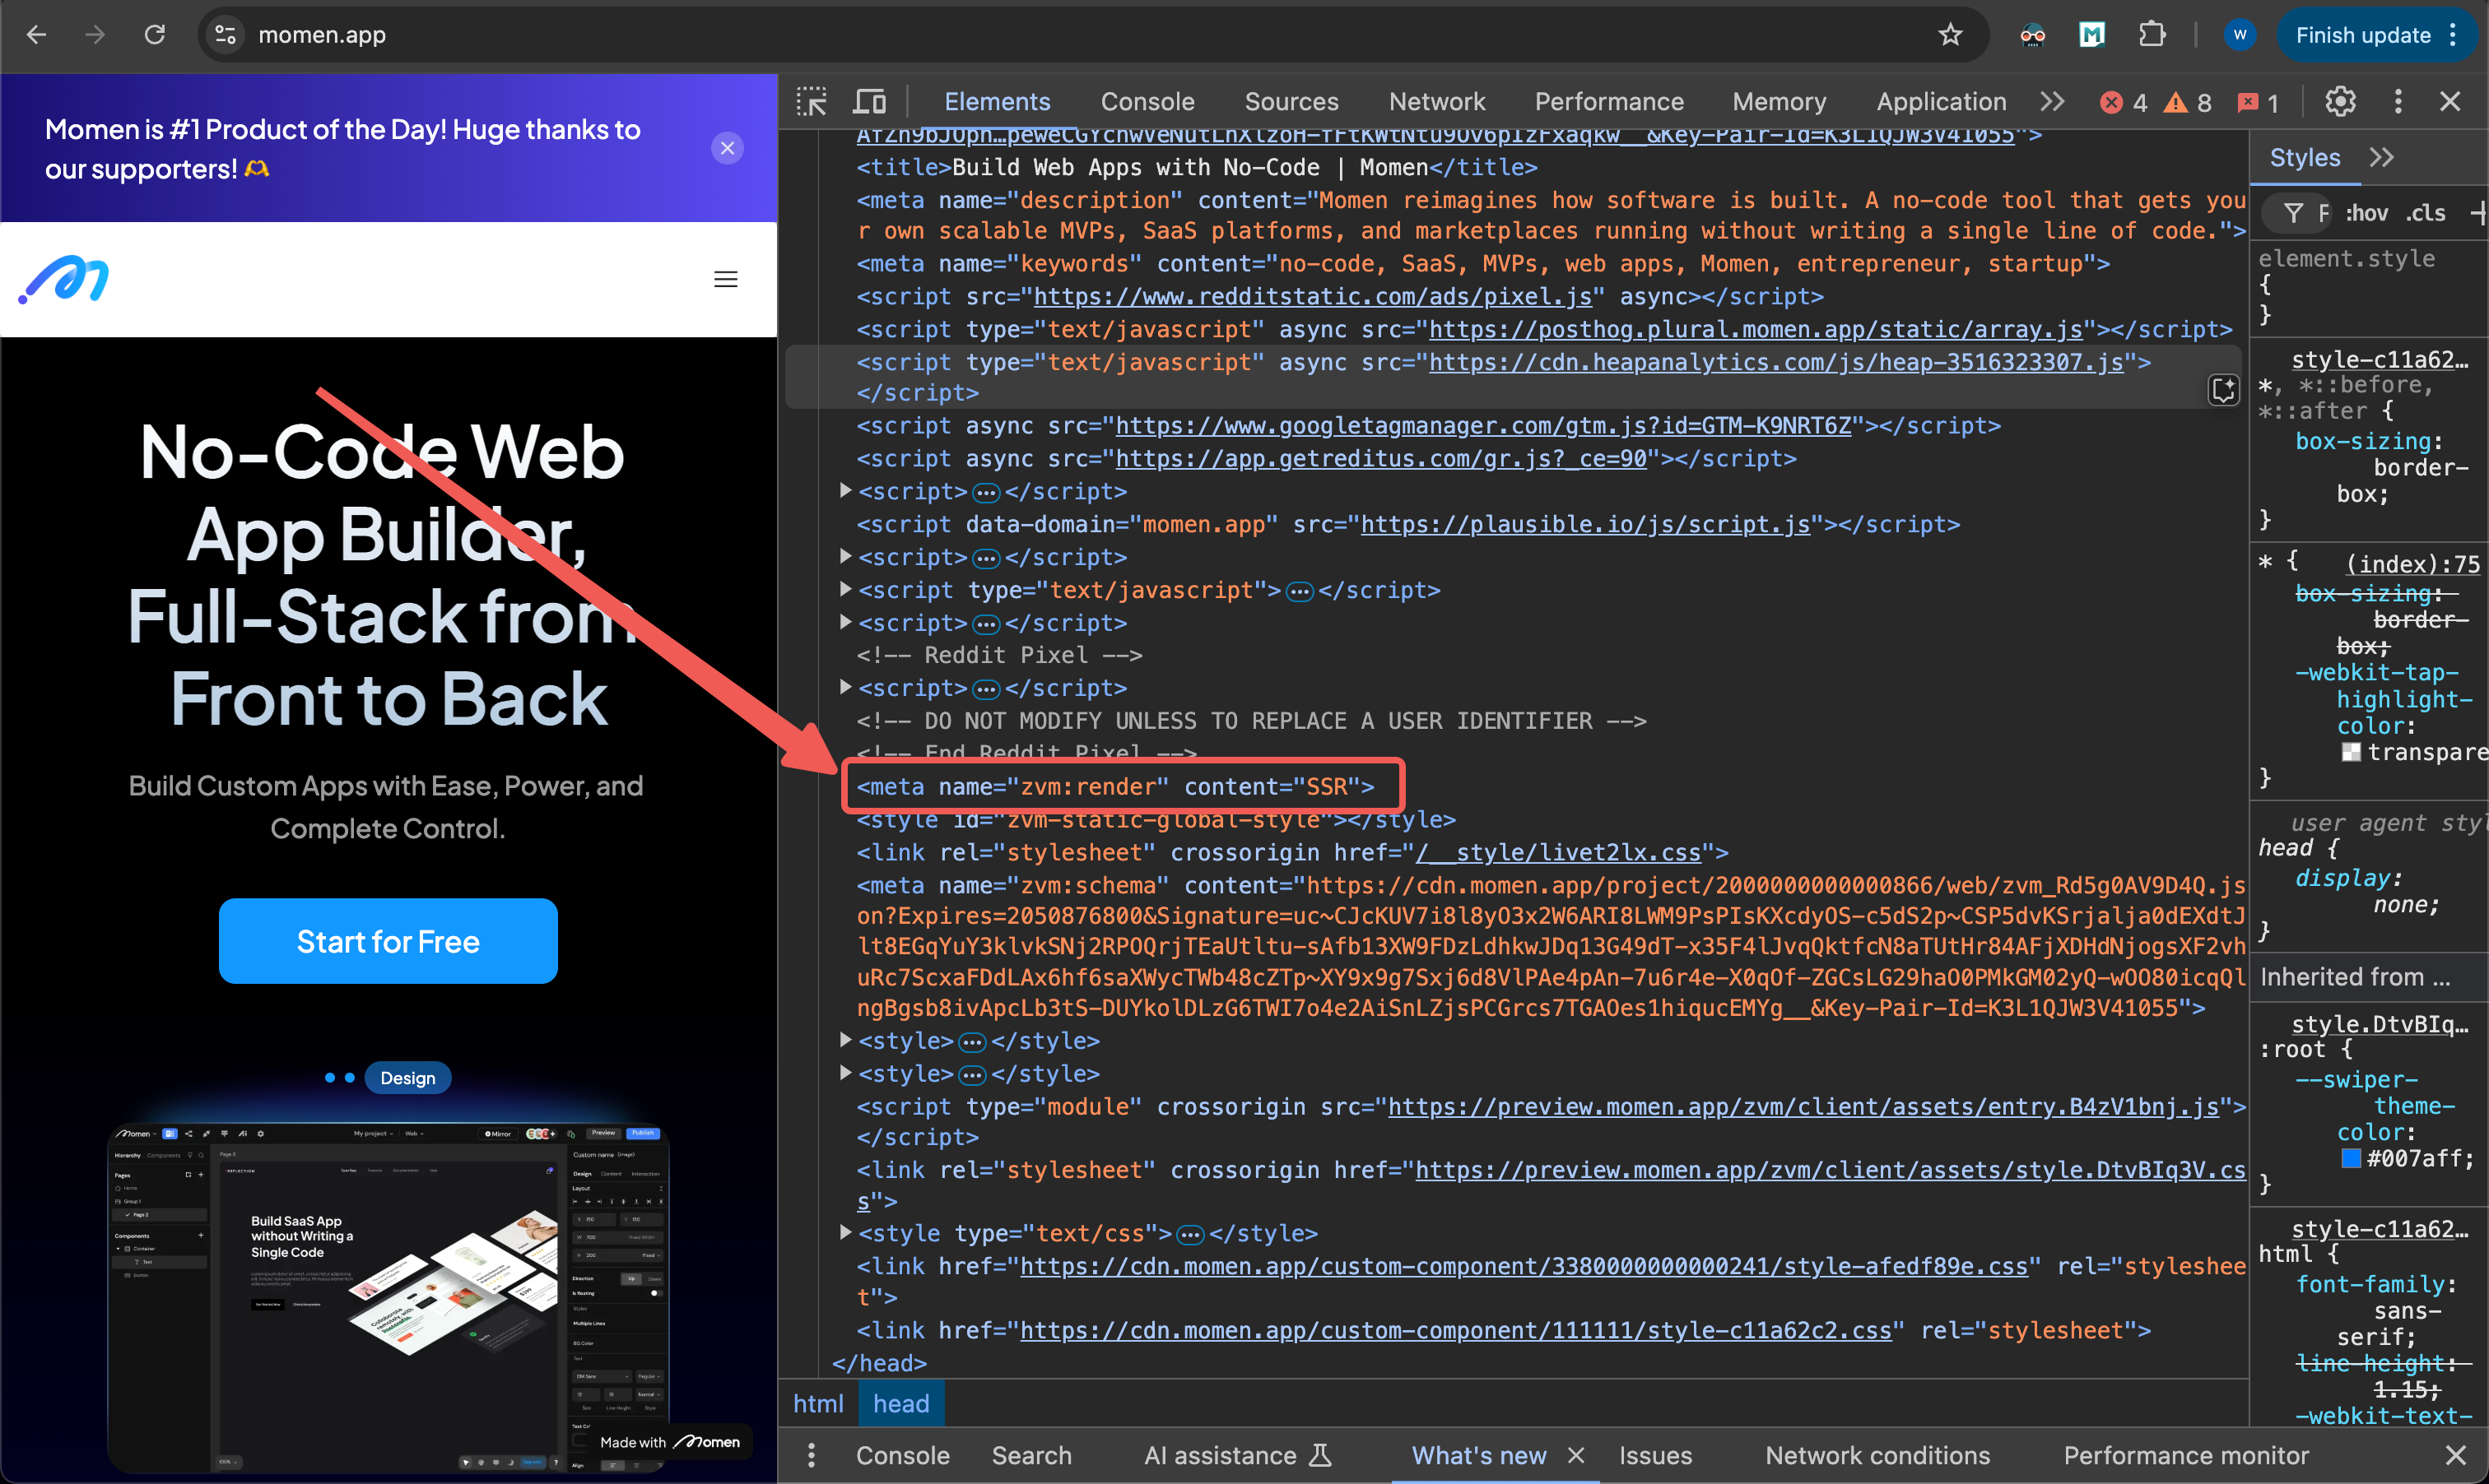Expand the style type="text/css" node
This screenshot has width=2489, height=1484.
click(x=845, y=1232)
